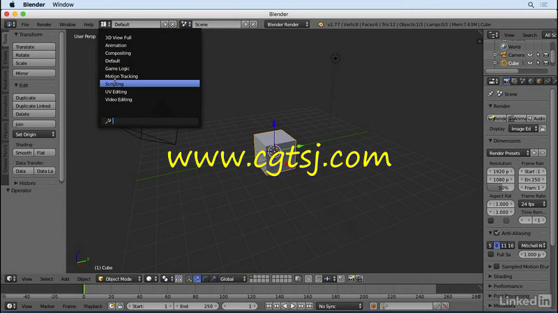The image size is (558, 313).
Task: Toggle Camera visibility eye in outliner
Action: (530, 55)
